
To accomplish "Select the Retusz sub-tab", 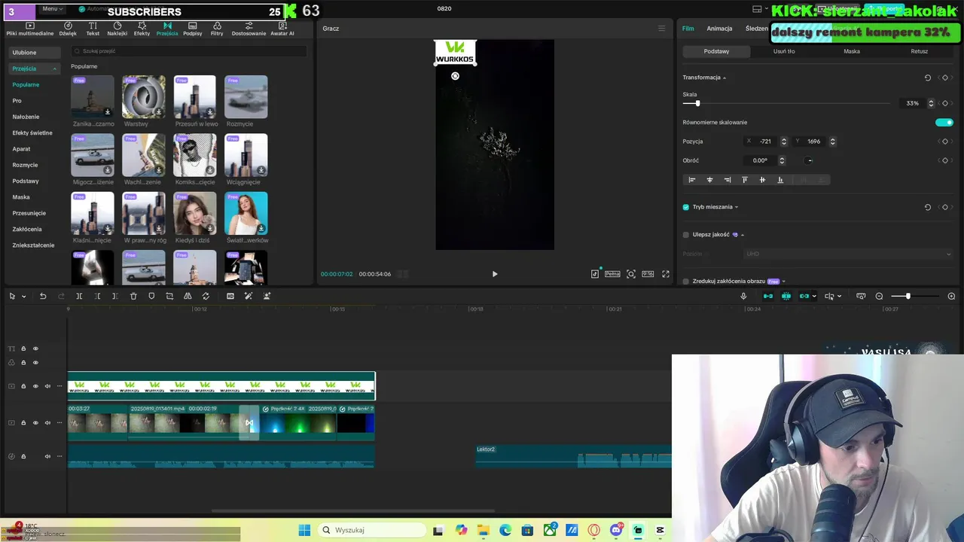I will pyautogui.click(x=920, y=51).
